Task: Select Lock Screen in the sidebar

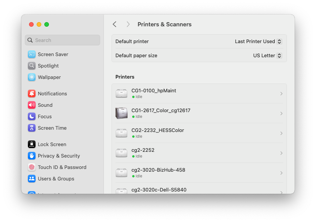Action: [x=52, y=144]
